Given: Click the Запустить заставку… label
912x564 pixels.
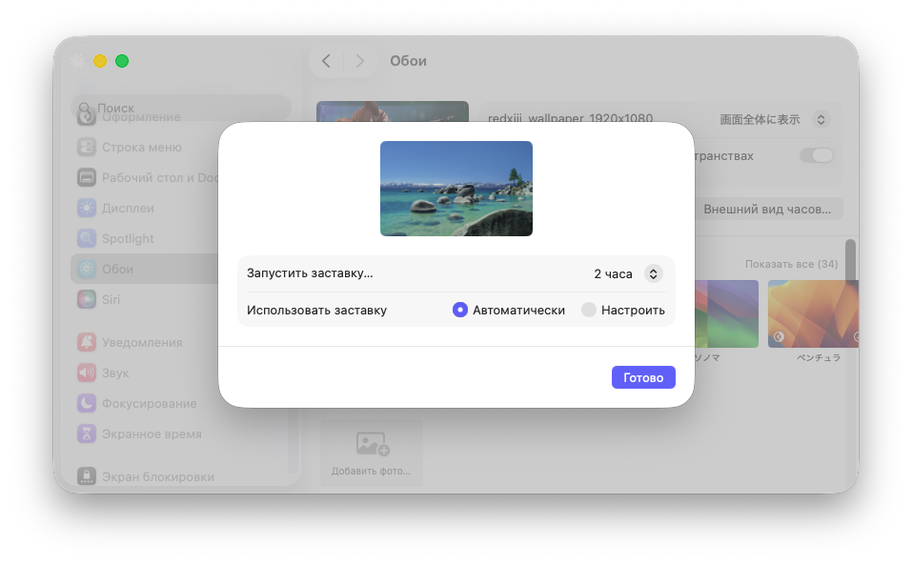Looking at the screenshot, I should click(x=310, y=273).
